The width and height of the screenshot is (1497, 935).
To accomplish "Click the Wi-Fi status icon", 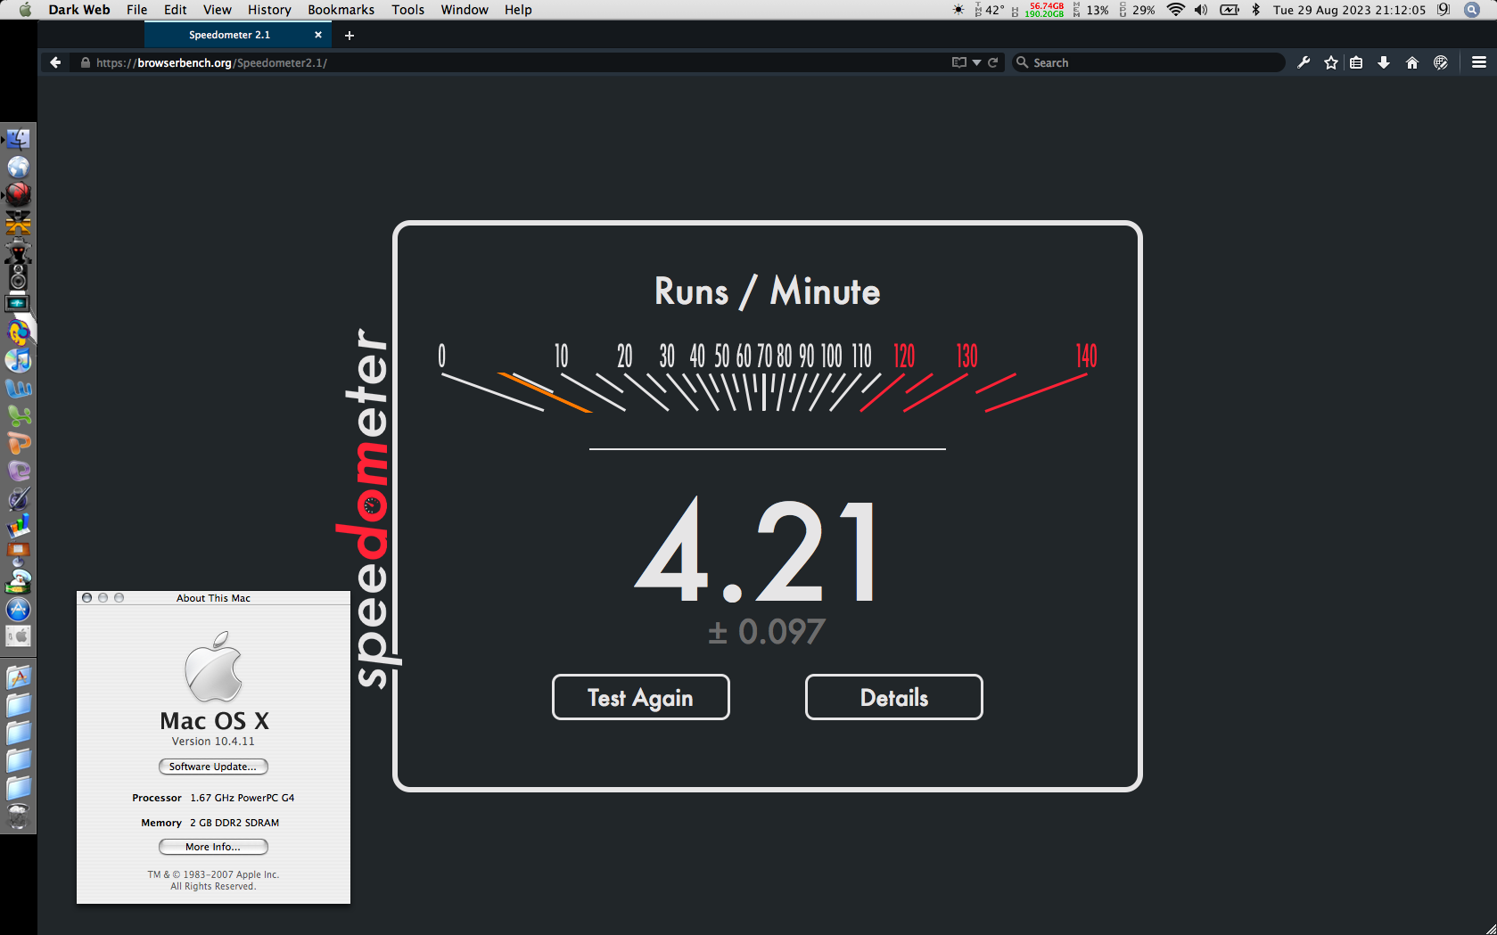I will [1176, 10].
